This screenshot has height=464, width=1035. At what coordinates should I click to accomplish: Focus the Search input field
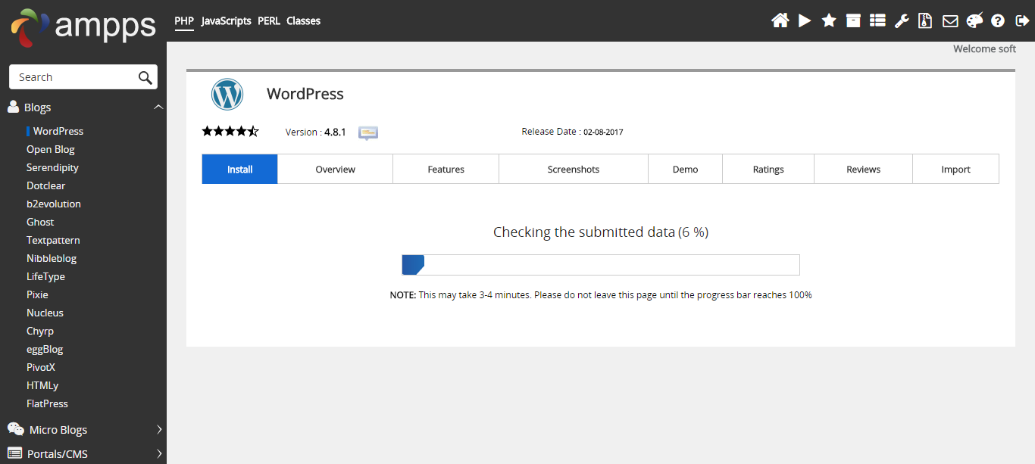(73, 77)
